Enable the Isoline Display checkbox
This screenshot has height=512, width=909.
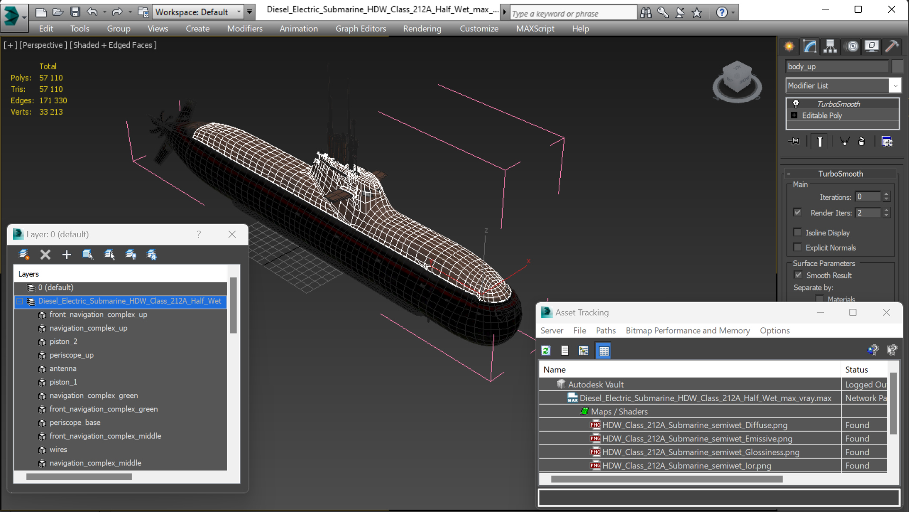pos(798,233)
